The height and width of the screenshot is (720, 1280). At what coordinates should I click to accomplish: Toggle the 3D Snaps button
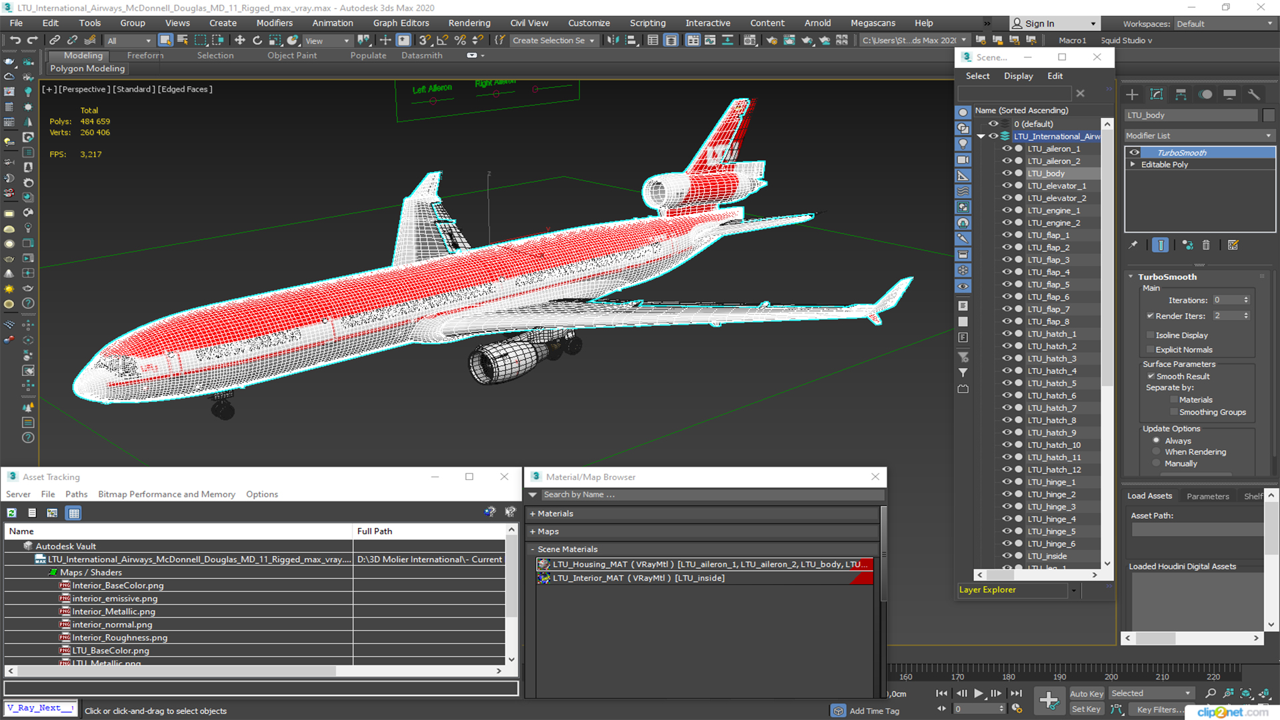click(425, 40)
